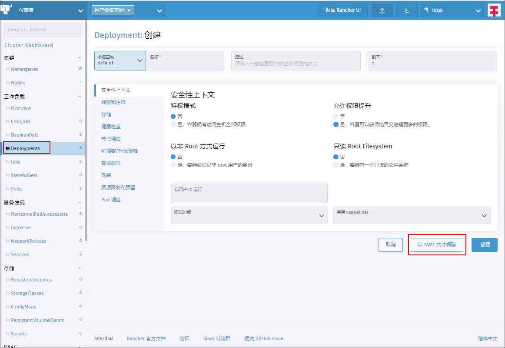The image size is (505, 348).
Task: Open the 命名空间 default dropdown
Action: [120, 60]
